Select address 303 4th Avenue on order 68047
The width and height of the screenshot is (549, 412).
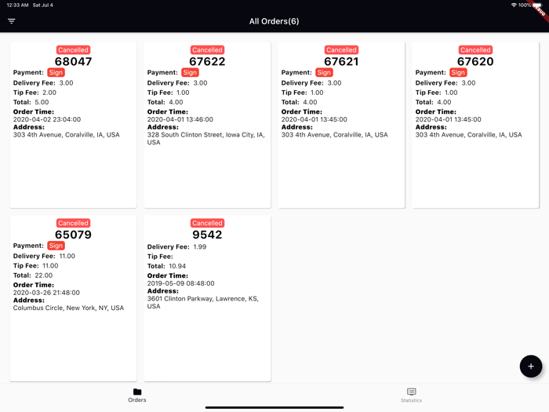(x=66, y=134)
